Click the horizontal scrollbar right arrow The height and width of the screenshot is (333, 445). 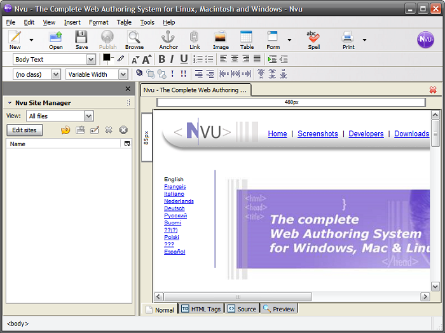(x=425, y=297)
